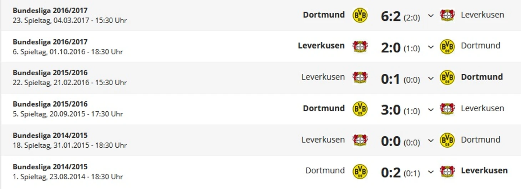
Task: Open the chevron beside the 3:0 score
Action: [x=431, y=109]
